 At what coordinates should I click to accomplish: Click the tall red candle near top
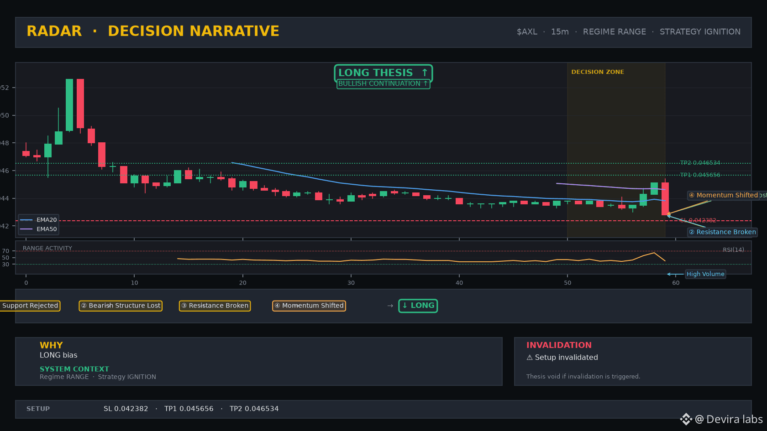click(x=80, y=104)
